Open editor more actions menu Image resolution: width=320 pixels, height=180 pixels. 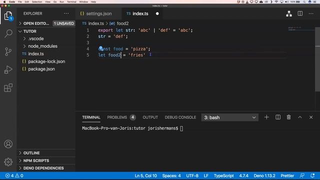[311, 13]
